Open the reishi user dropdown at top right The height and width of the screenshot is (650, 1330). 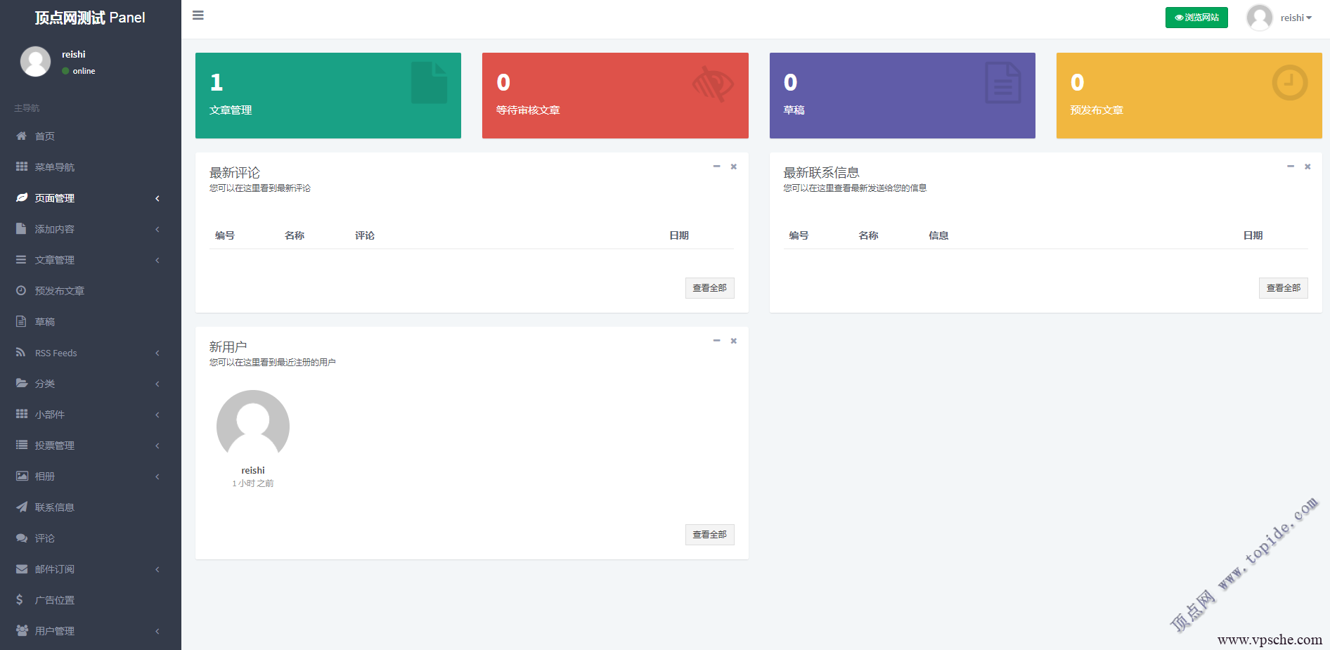1295,18
